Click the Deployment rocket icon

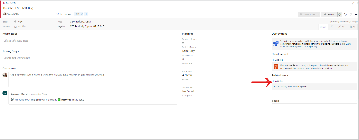tap(276, 43)
